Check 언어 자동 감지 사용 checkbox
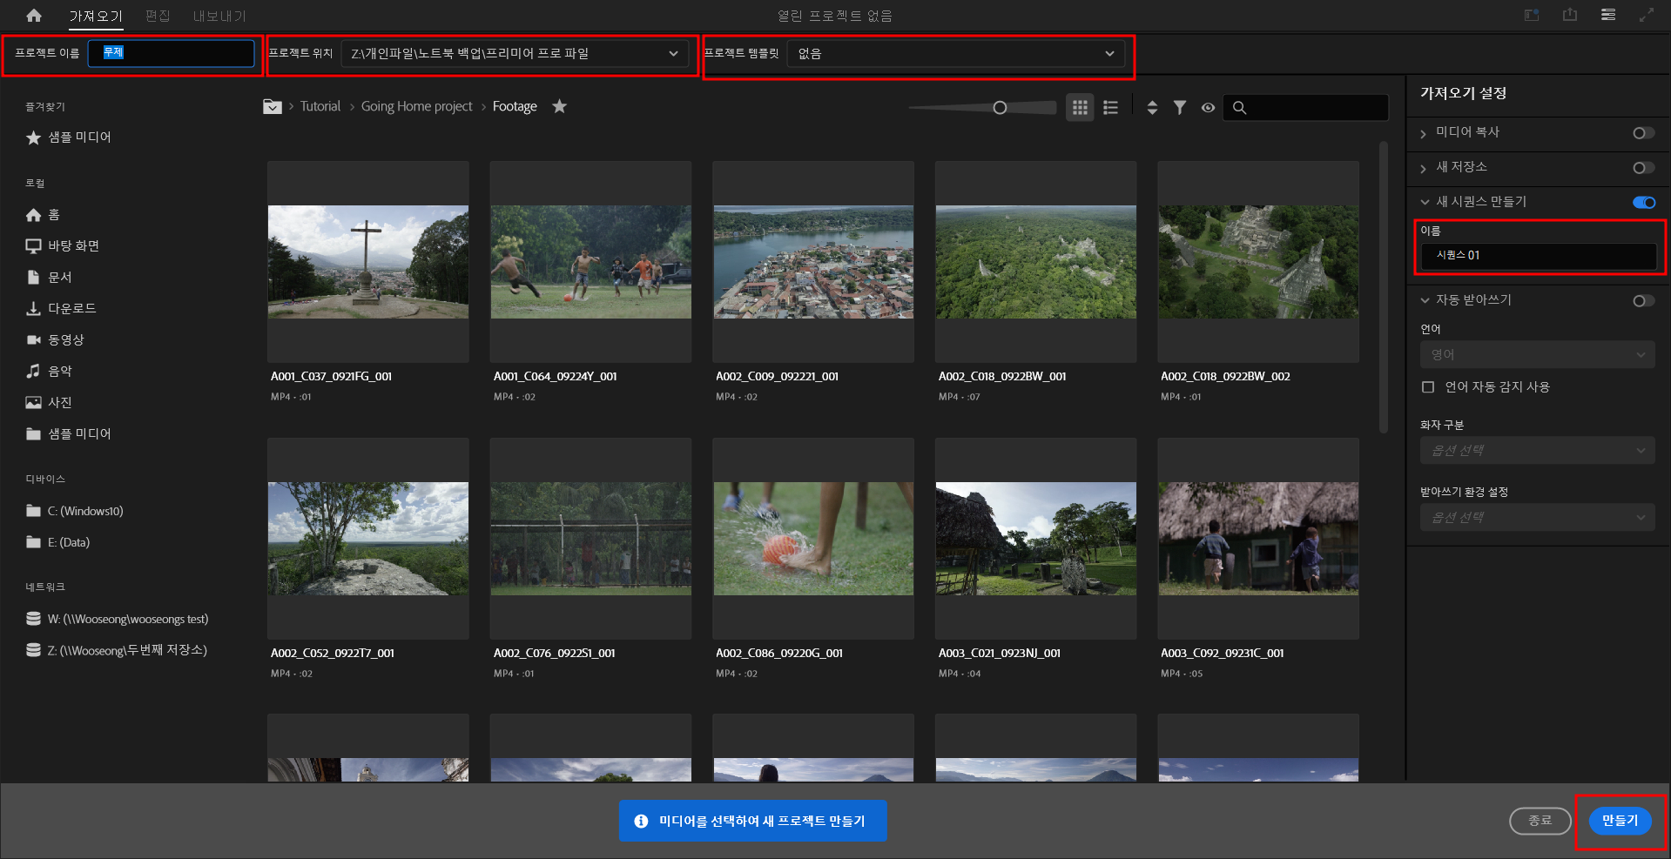Screen dimensions: 1671x859 (1428, 387)
